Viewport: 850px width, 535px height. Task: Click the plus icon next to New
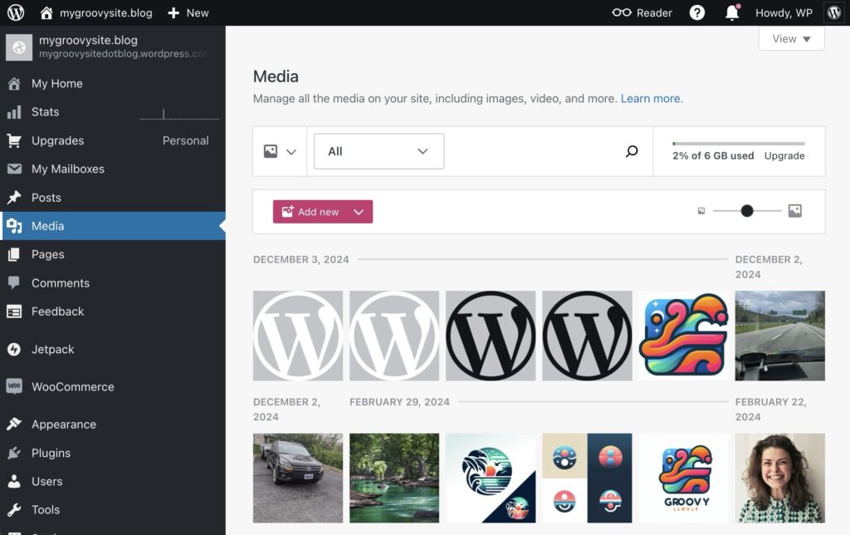point(173,12)
